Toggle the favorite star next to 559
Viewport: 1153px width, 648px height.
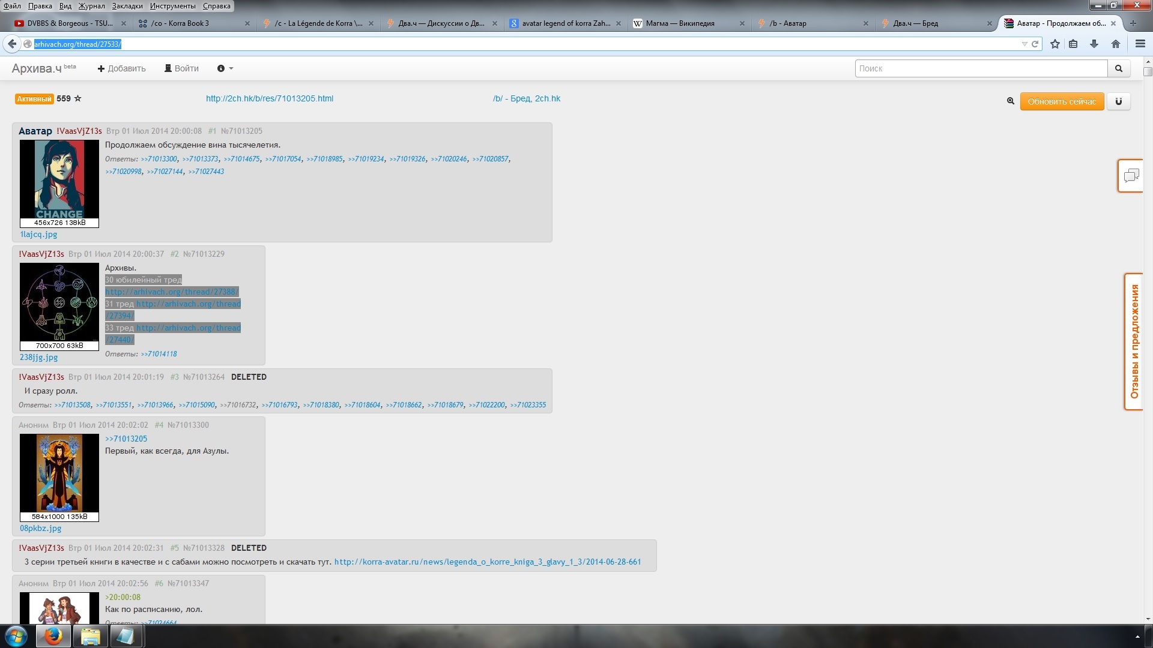tap(77, 98)
